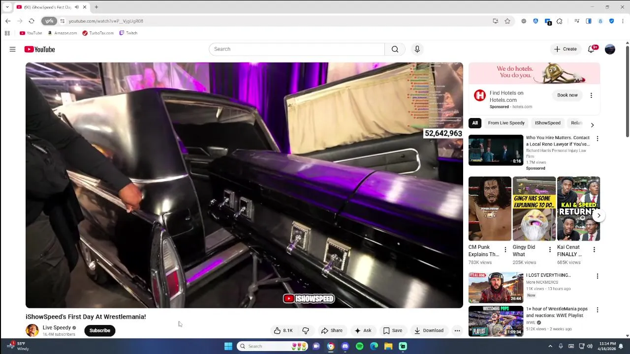Screen dimensions: 630x354
Task: Open the account avatar menu
Action: 610,49
